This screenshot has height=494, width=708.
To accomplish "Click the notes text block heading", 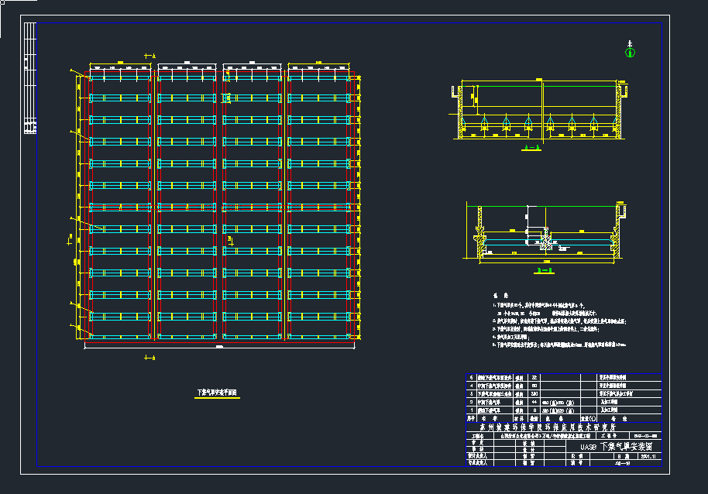I will click(x=500, y=296).
